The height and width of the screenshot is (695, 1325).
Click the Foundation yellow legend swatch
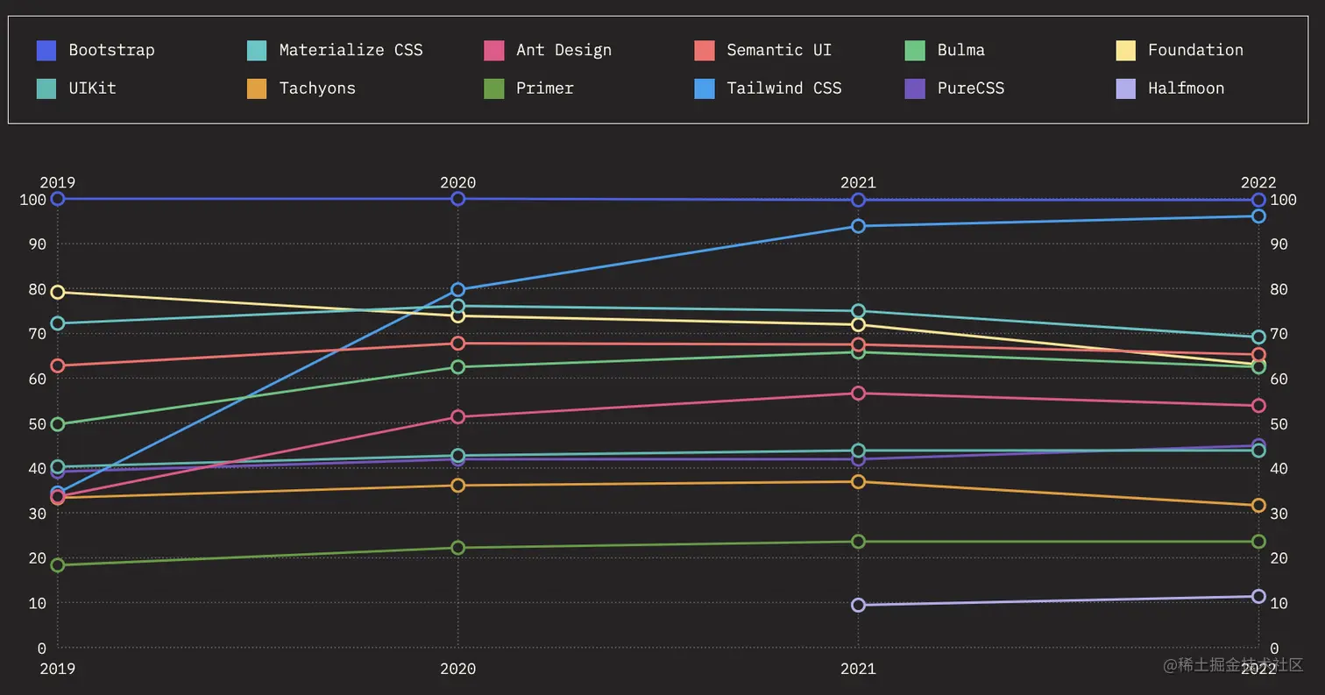click(x=1126, y=50)
